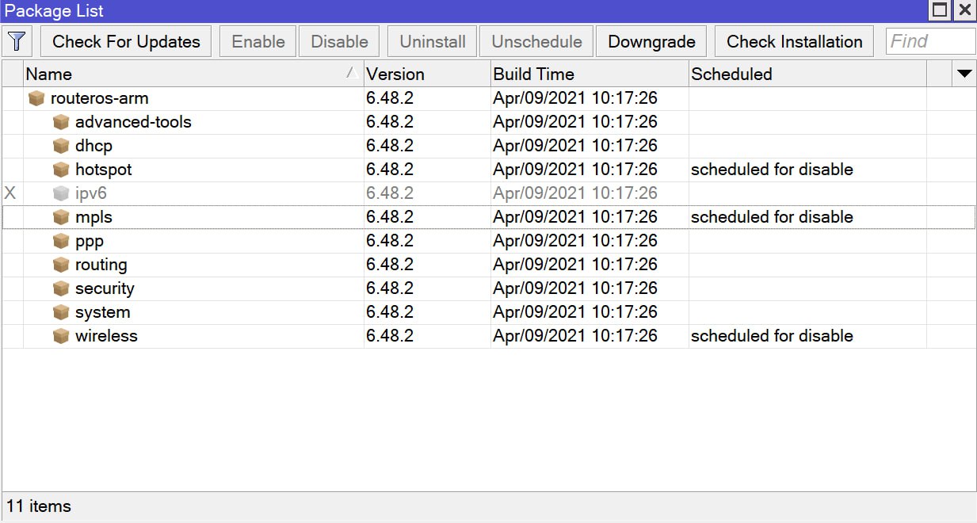
Task: Click the Disable button
Action: (339, 41)
